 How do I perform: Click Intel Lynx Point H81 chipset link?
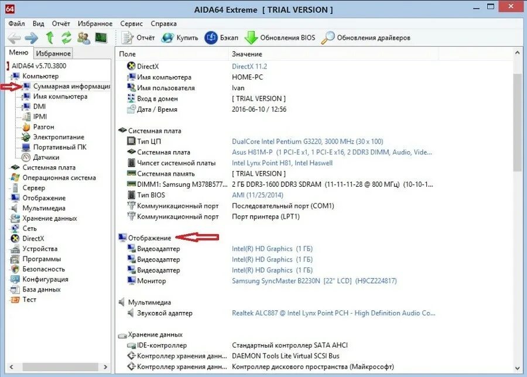(282, 163)
